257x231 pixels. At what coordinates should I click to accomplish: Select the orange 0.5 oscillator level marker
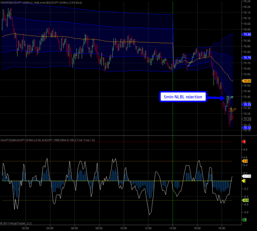coord(245,161)
